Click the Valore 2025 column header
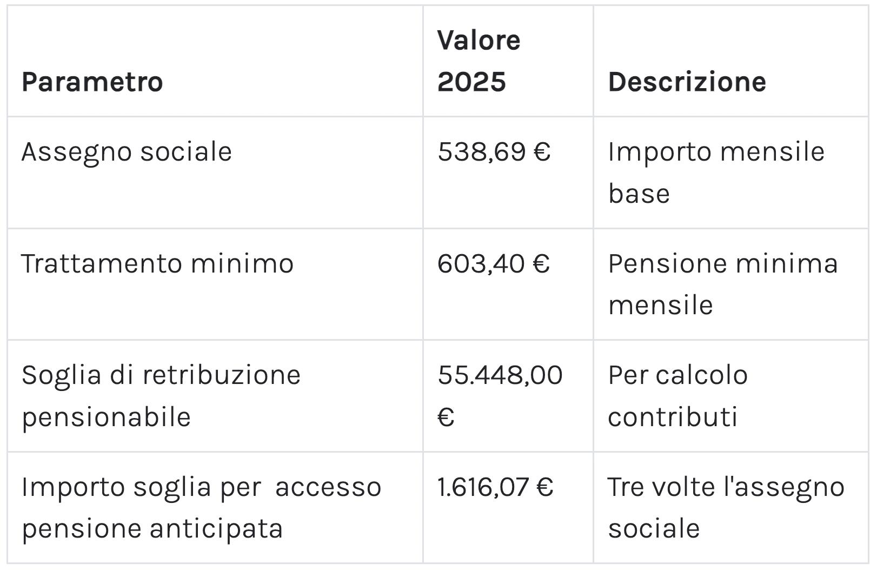877x570 pixels. (479, 61)
